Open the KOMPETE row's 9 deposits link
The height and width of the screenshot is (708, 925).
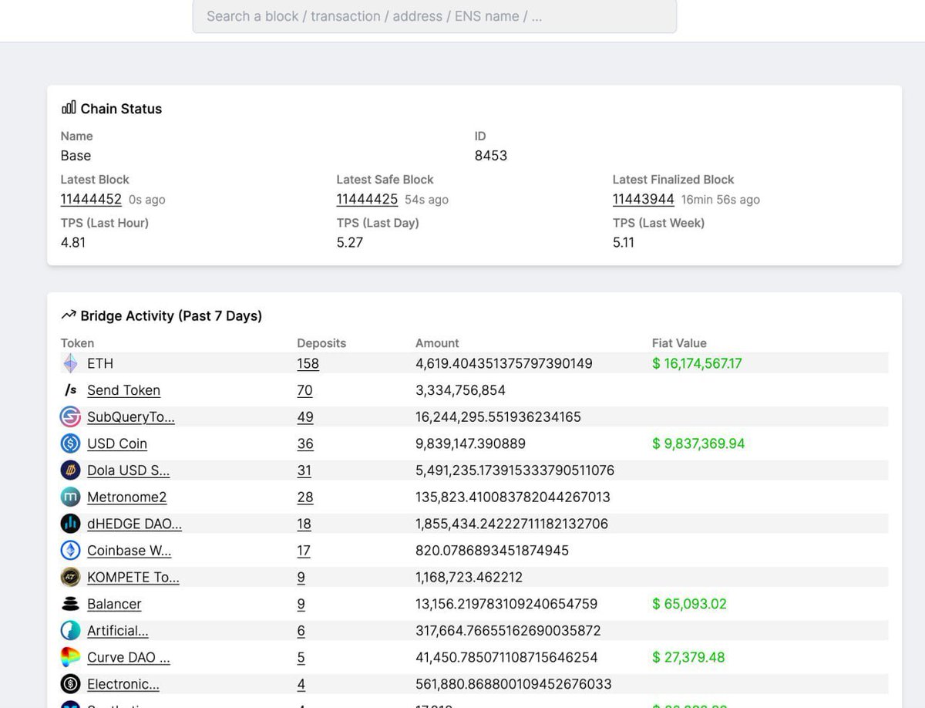point(301,577)
